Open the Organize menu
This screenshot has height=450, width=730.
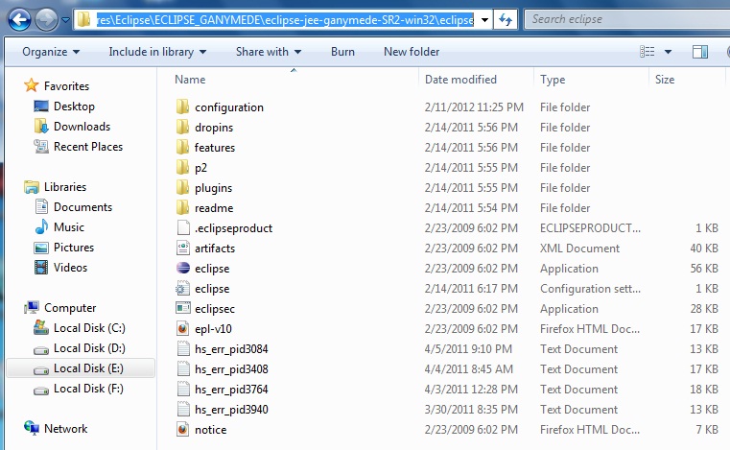click(x=51, y=52)
